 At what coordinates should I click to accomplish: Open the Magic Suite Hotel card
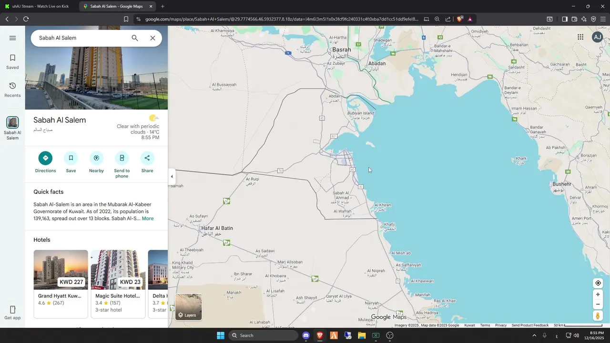(118, 283)
